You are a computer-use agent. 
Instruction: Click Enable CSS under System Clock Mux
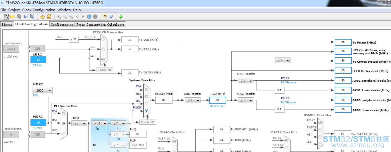click(148, 122)
